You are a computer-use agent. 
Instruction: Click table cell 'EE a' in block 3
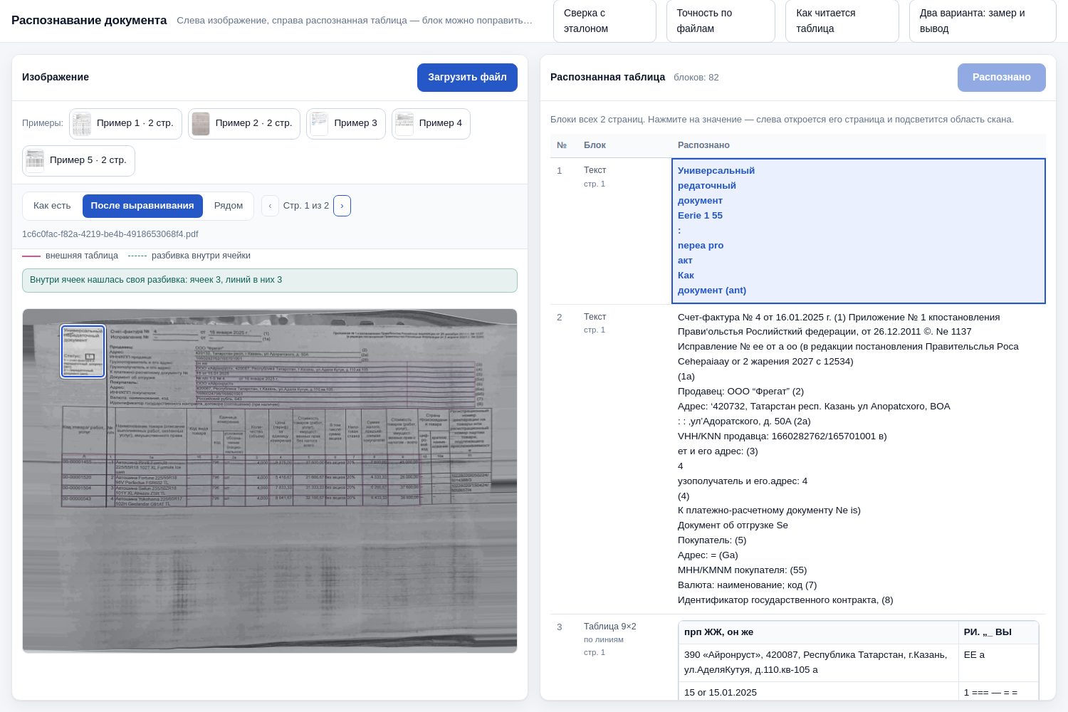[998, 662]
